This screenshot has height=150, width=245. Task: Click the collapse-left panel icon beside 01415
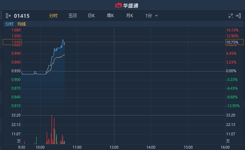coord(8,16)
